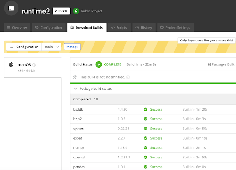Click the runtime2 project avatar icon
Viewport: 236px width, 170px height.
click(x=11, y=8)
